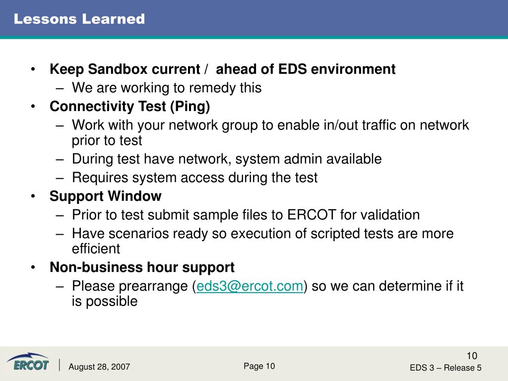Image resolution: width=508 pixels, height=381 pixels.
Task: Click the Page 10 footer label
Action: pyautogui.click(x=259, y=366)
